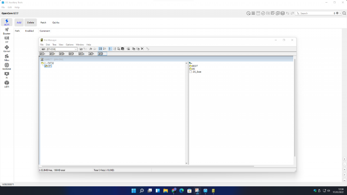Switch to drive d in File Manager
This screenshot has height=195, width=347.
(x=52, y=54)
